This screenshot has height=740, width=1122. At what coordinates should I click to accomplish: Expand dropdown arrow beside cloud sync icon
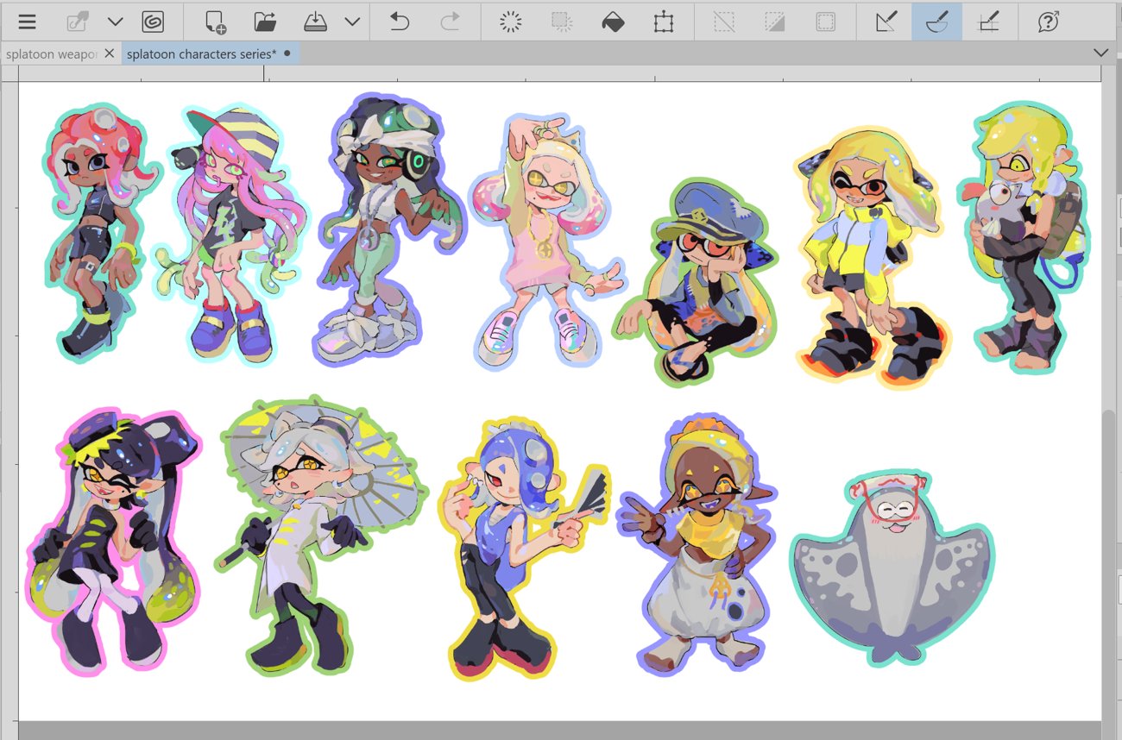116,22
